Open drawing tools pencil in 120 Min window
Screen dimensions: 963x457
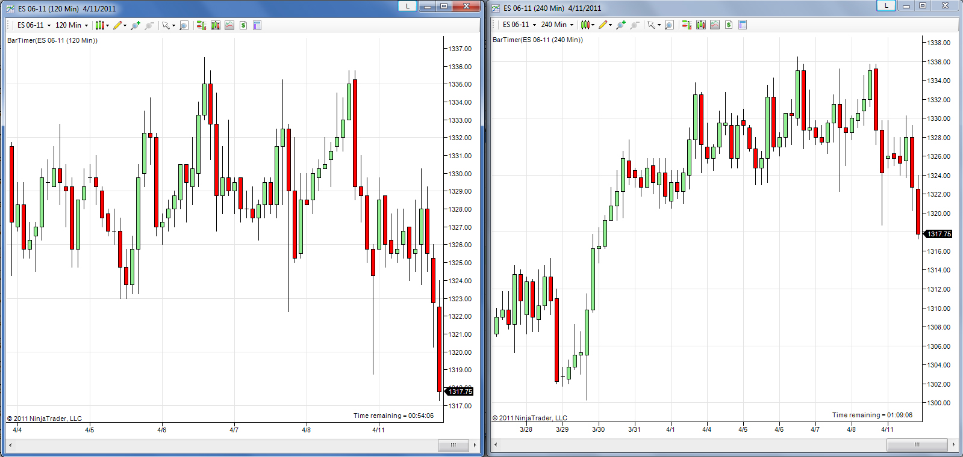point(117,25)
